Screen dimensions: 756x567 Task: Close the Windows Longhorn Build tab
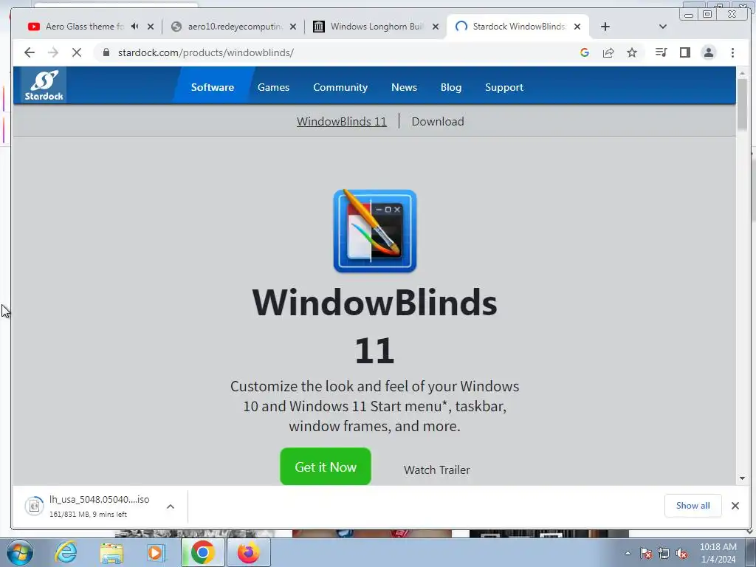[436, 27]
